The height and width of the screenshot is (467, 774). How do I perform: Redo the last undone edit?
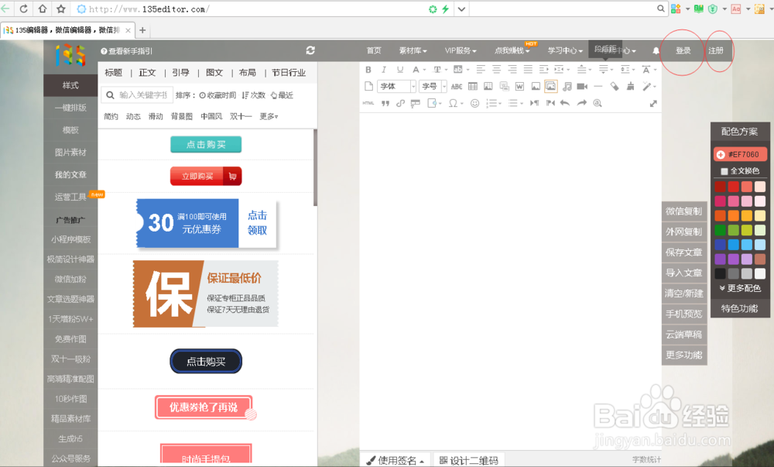click(x=582, y=103)
